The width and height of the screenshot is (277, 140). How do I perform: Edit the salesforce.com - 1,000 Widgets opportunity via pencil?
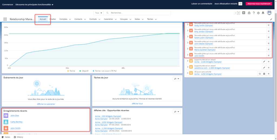264,67
